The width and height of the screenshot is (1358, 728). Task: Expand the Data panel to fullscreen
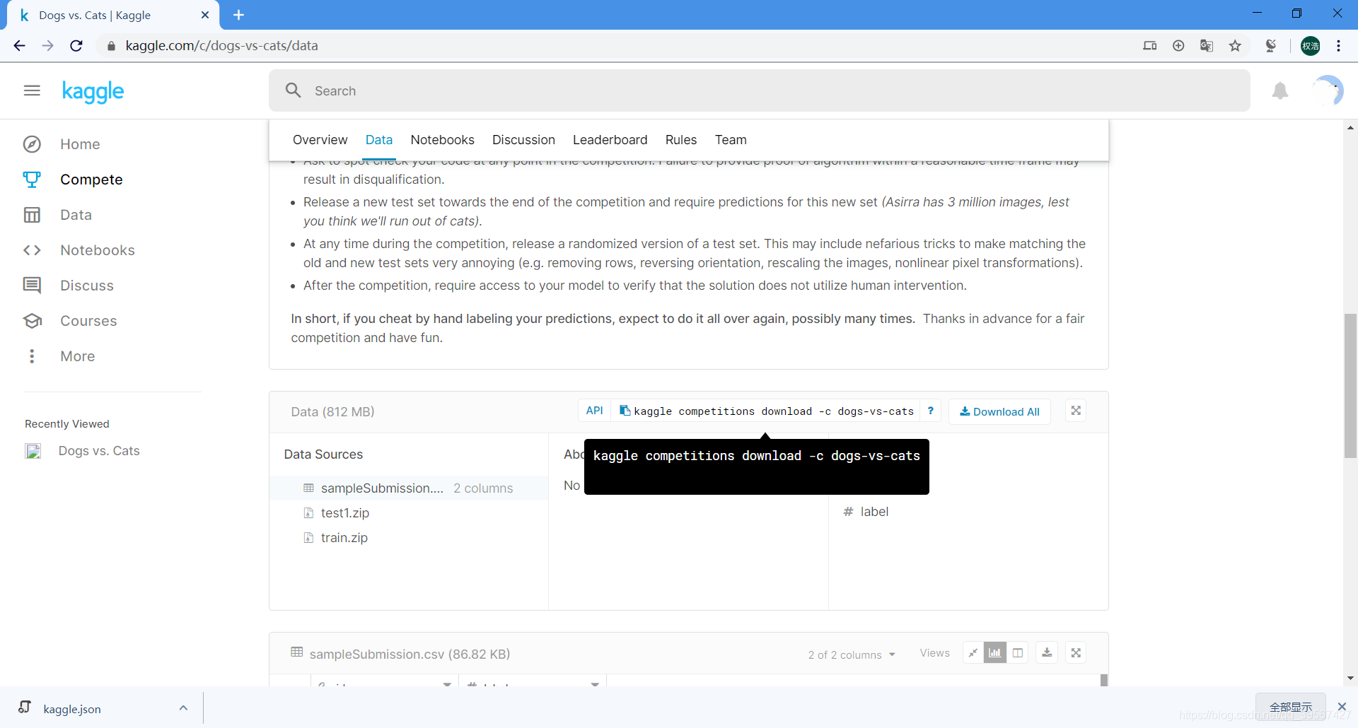click(1076, 411)
